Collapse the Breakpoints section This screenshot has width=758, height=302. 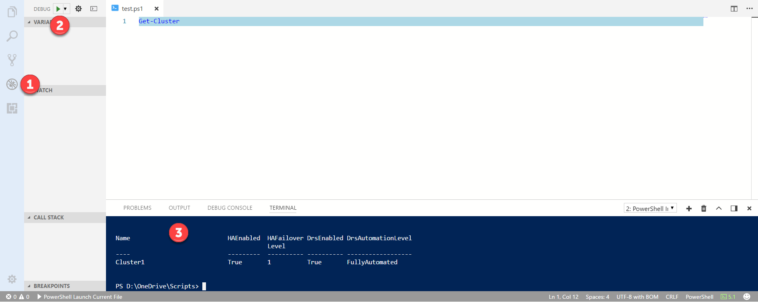coord(65,286)
